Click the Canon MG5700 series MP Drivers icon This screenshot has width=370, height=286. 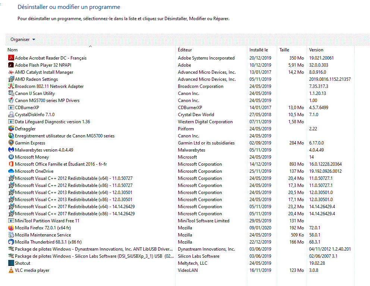coord(11,100)
